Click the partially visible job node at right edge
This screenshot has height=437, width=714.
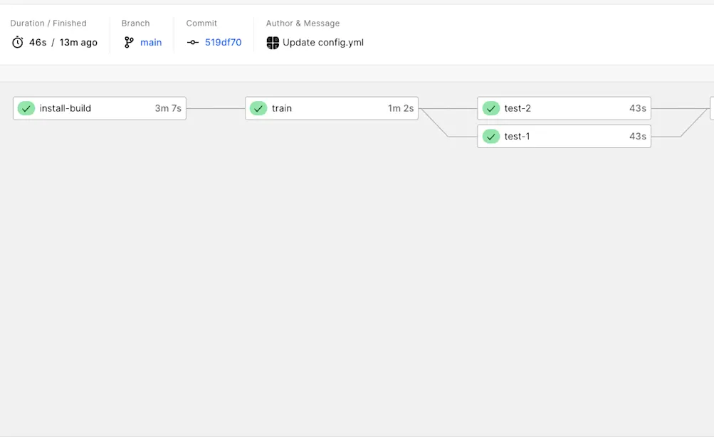point(712,108)
